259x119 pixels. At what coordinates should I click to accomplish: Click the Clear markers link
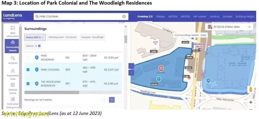click(203, 35)
